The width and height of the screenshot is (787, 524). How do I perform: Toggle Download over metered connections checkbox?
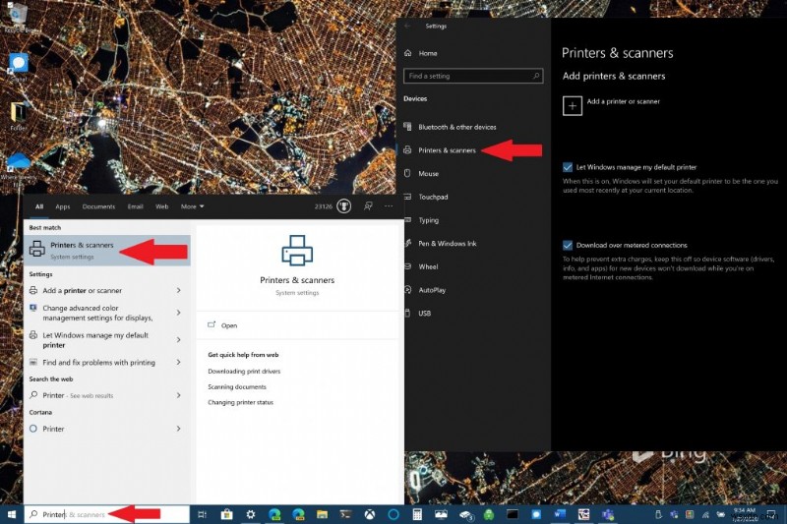pyautogui.click(x=568, y=245)
